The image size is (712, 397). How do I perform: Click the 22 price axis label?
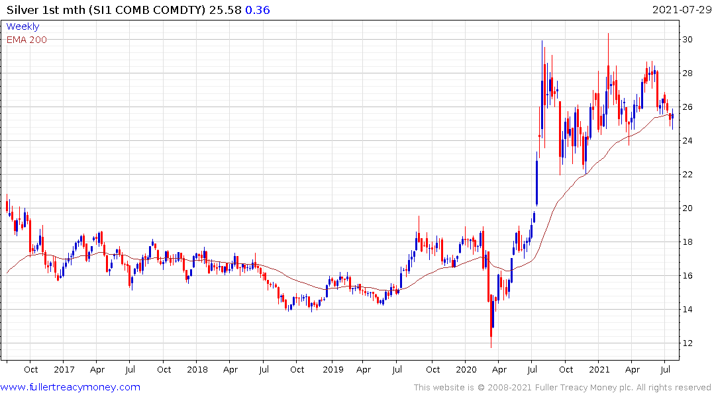(x=687, y=174)
